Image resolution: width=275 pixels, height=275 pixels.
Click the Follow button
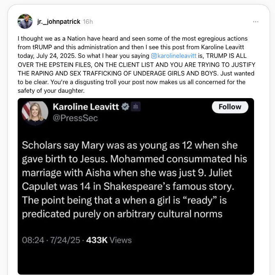pyautogui.click(x=230, y=107)
